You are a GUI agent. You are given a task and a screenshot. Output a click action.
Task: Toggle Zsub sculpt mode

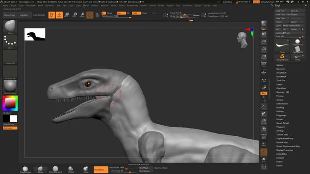[x=144, y=13]
